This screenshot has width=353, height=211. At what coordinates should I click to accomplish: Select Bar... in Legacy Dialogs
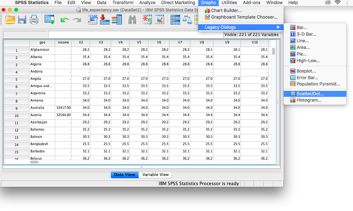click(x=315, y=27)
